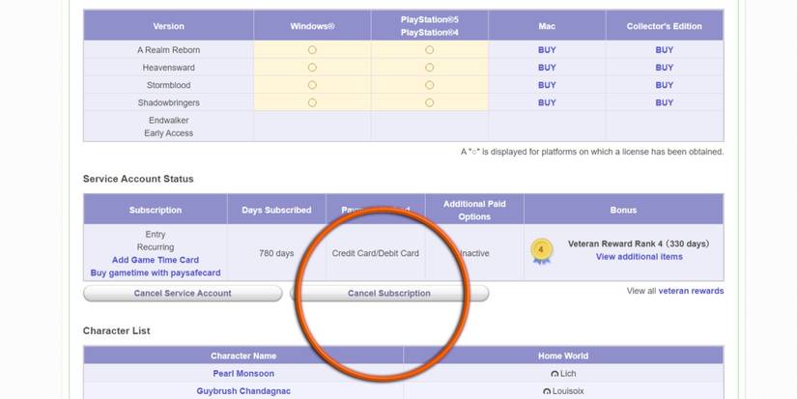Open Buy gametime with paysafecard link
This screenshot has width=797, height=399.
[x=156, y=273]
